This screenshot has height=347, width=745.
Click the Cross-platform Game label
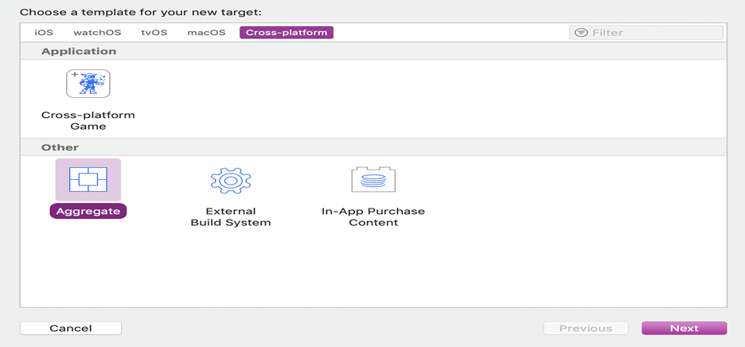(88, 121)
